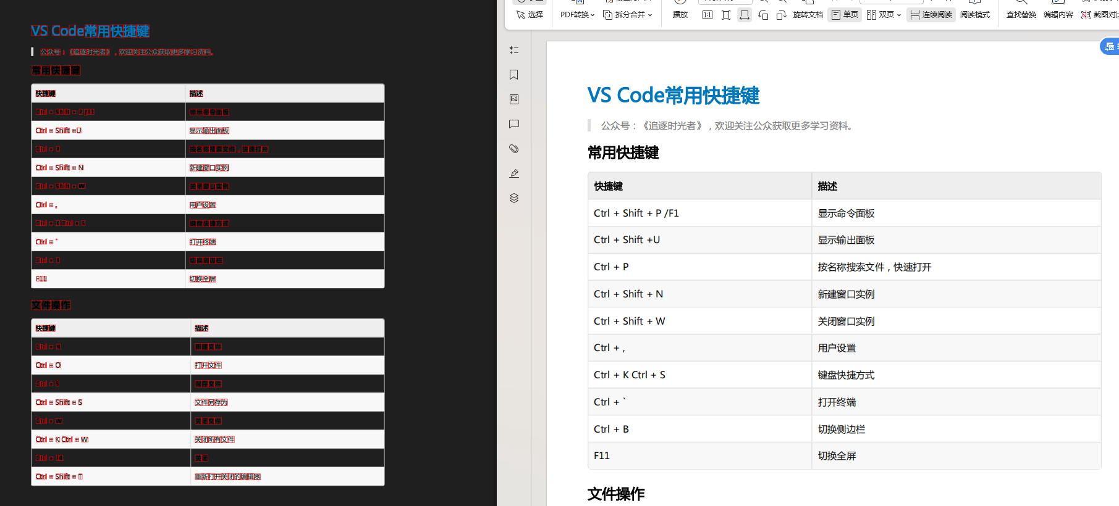Click the actual size 1:1 icon
This screenshot has height=506, width=1119.
coord(707,15)
